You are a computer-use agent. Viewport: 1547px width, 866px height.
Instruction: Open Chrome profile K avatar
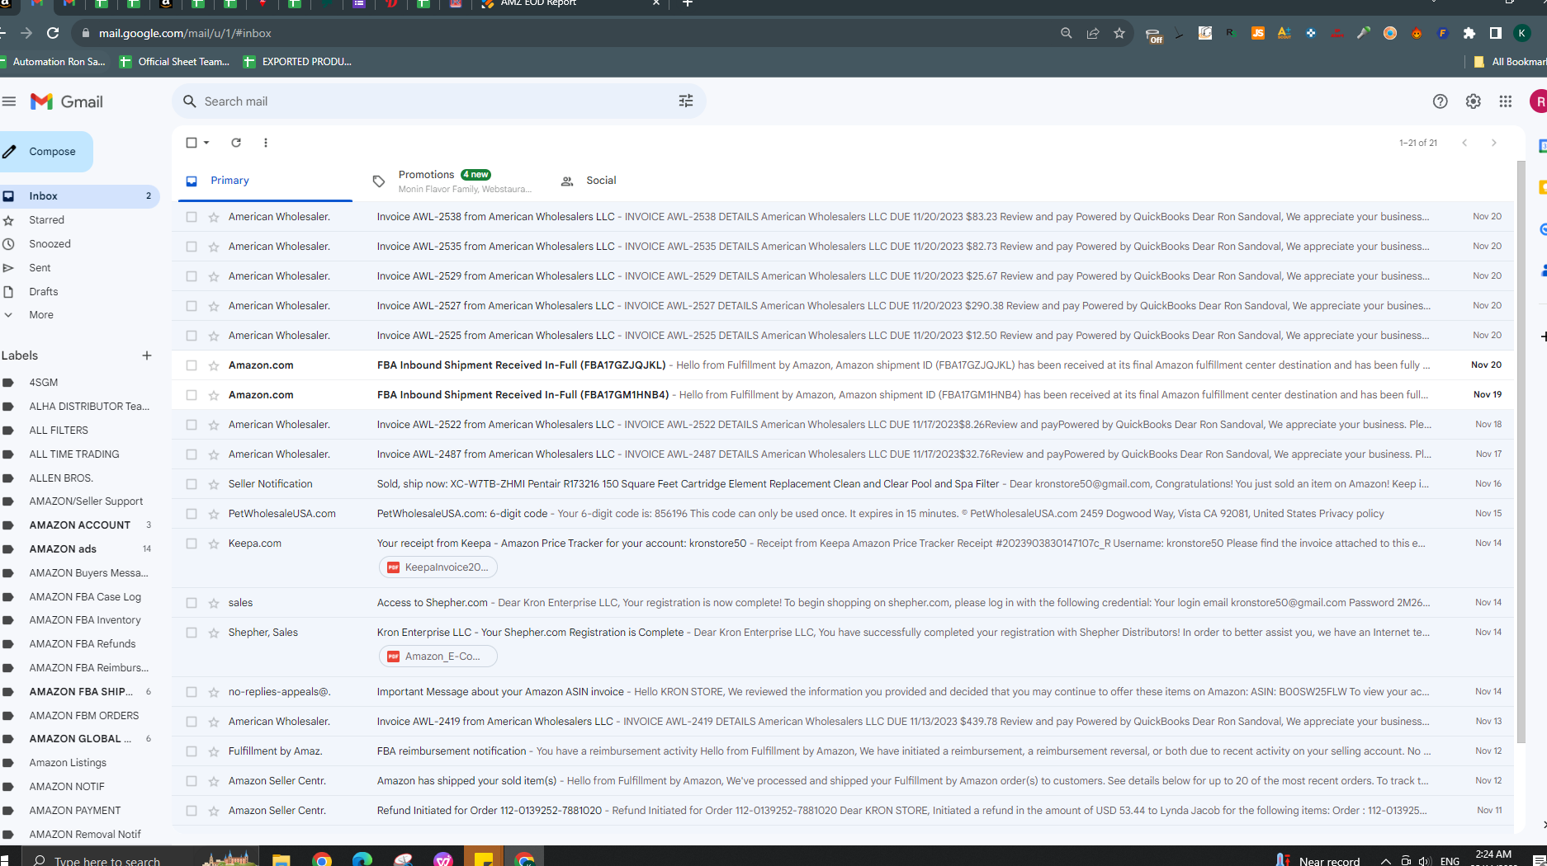1522,33
